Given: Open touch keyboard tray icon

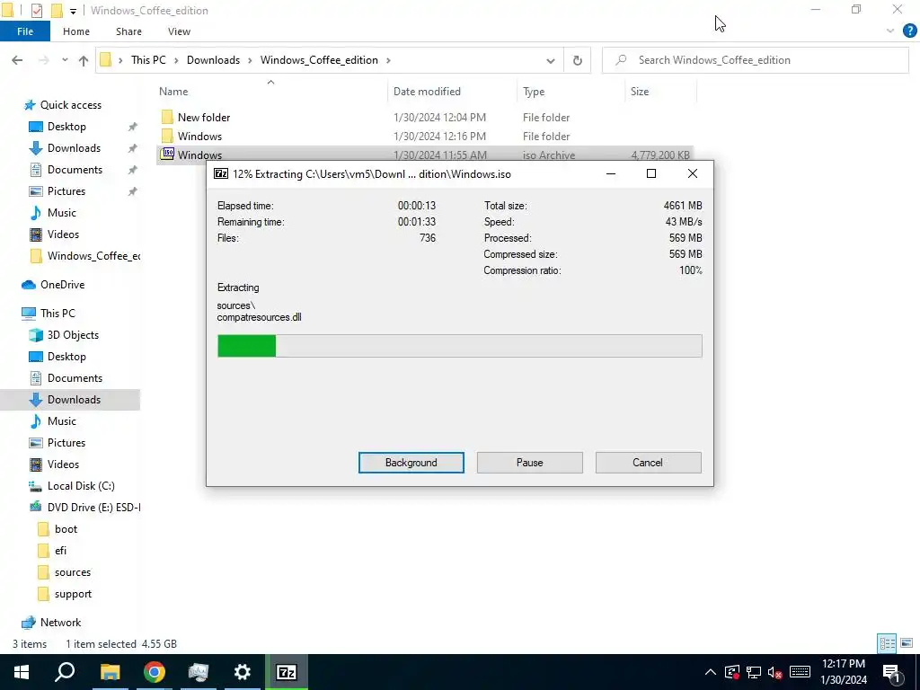Looking at the screenshot, I should [800, 672].
